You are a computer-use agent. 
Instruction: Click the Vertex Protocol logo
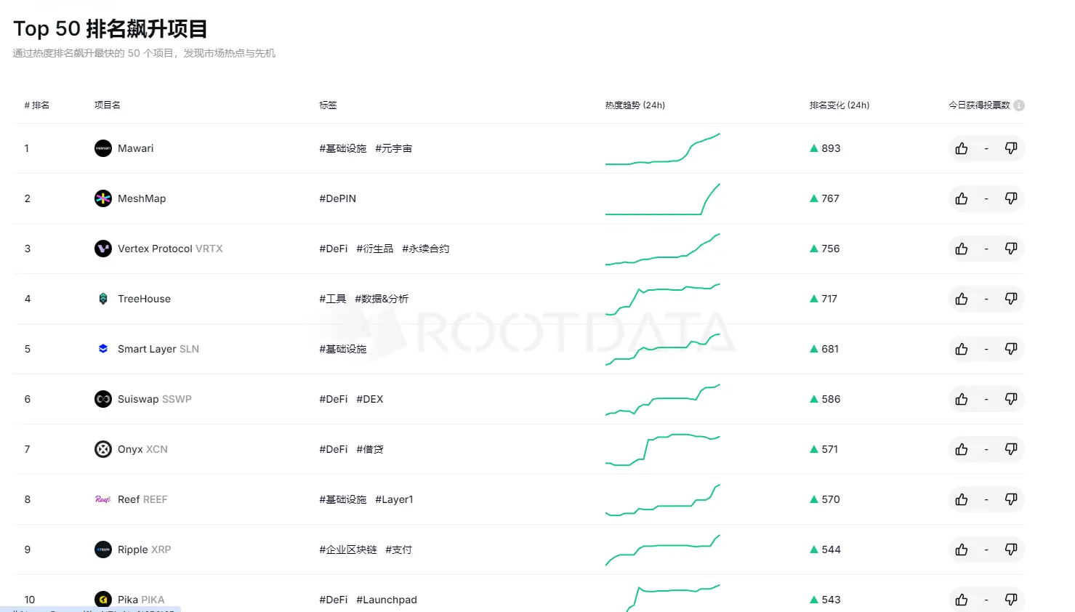(x=102, y=248)
